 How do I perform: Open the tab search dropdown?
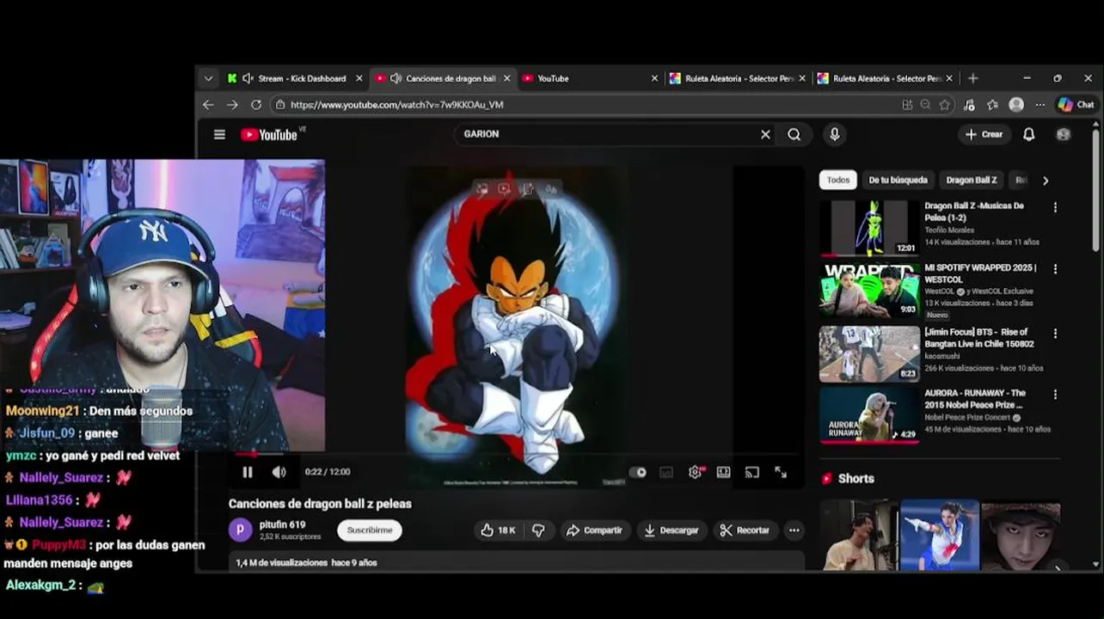pos(208,78)
